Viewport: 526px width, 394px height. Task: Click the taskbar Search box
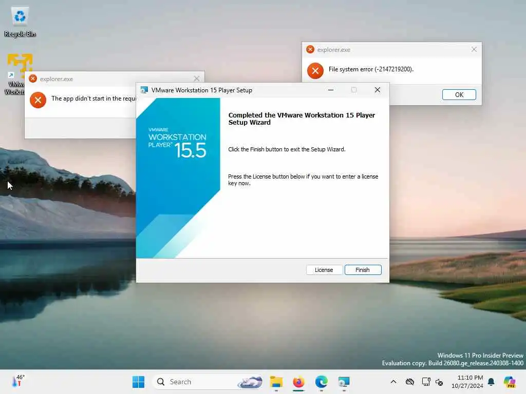click(x=208, y=382)
